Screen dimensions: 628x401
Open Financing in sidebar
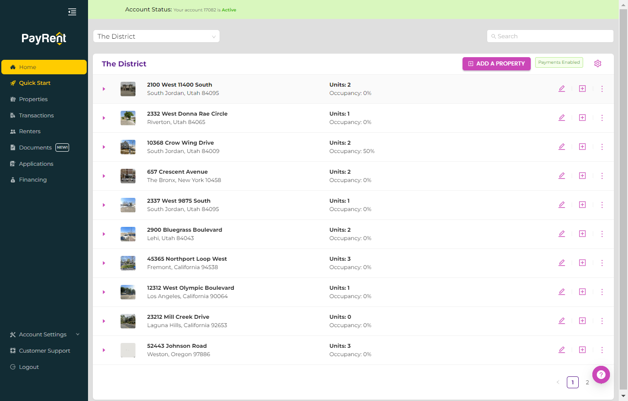(44, 180)
